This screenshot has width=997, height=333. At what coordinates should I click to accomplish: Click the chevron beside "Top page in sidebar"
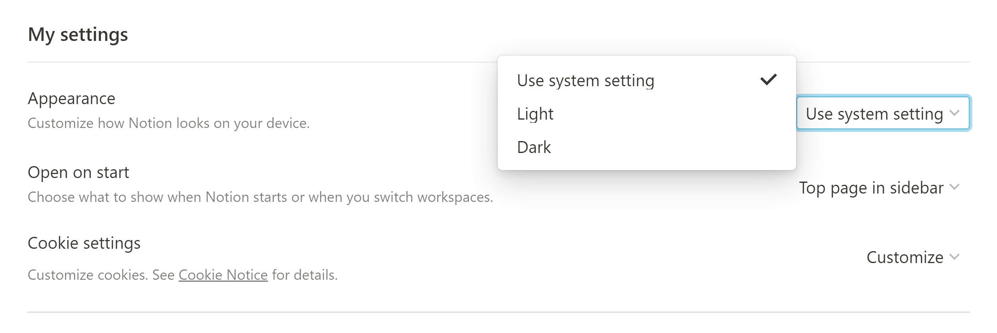coord(954,188)
